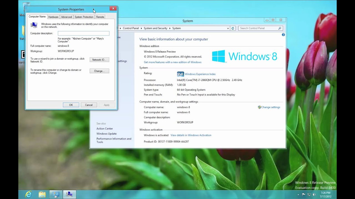Open the System Protection tab
This screenshot has height=199, width=355.
84,17
